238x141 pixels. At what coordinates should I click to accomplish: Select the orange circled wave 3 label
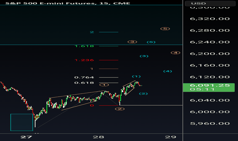[x=132, y=42]
